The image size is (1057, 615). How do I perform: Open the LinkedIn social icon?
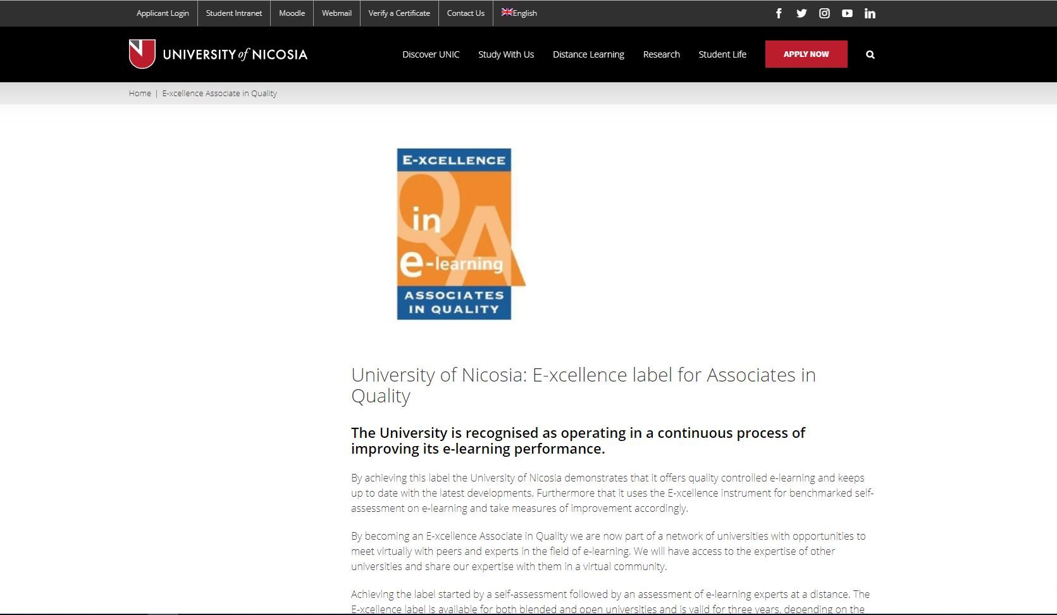tap(870, 13)
